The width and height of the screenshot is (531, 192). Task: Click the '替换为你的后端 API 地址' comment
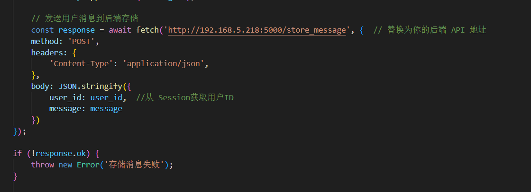[x=430, y=30]
